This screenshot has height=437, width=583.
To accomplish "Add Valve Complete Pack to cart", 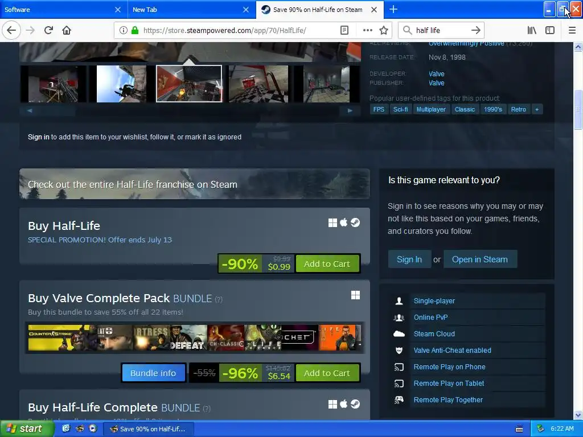I will [x=327, y=373].
